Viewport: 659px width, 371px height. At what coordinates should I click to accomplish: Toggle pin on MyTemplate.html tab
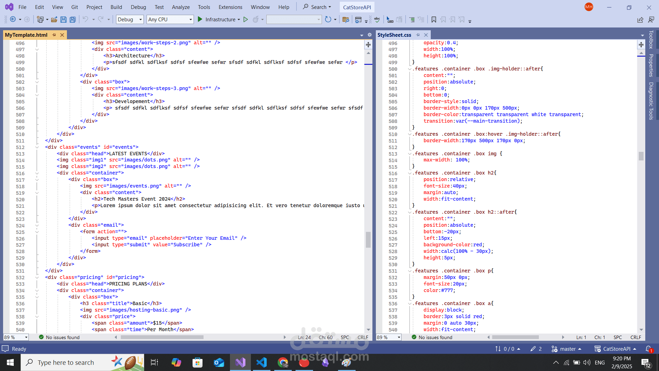[54, 35]
